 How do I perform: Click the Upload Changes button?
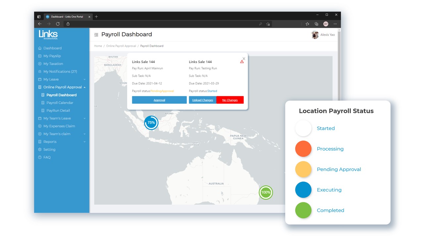(x=203, y=100)
